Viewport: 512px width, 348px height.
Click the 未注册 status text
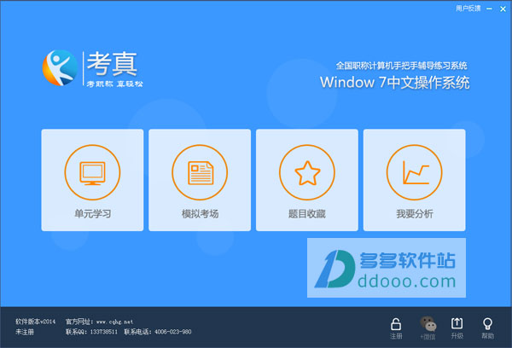24,332
